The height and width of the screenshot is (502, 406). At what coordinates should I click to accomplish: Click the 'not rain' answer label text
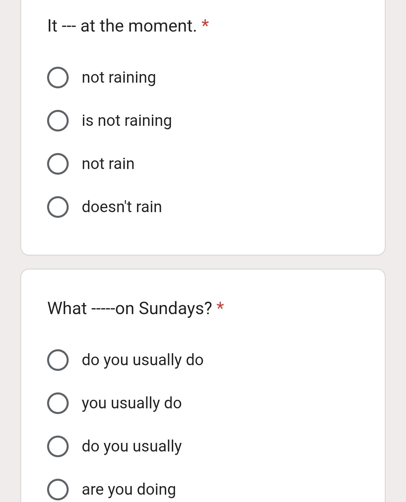[108, 164]
